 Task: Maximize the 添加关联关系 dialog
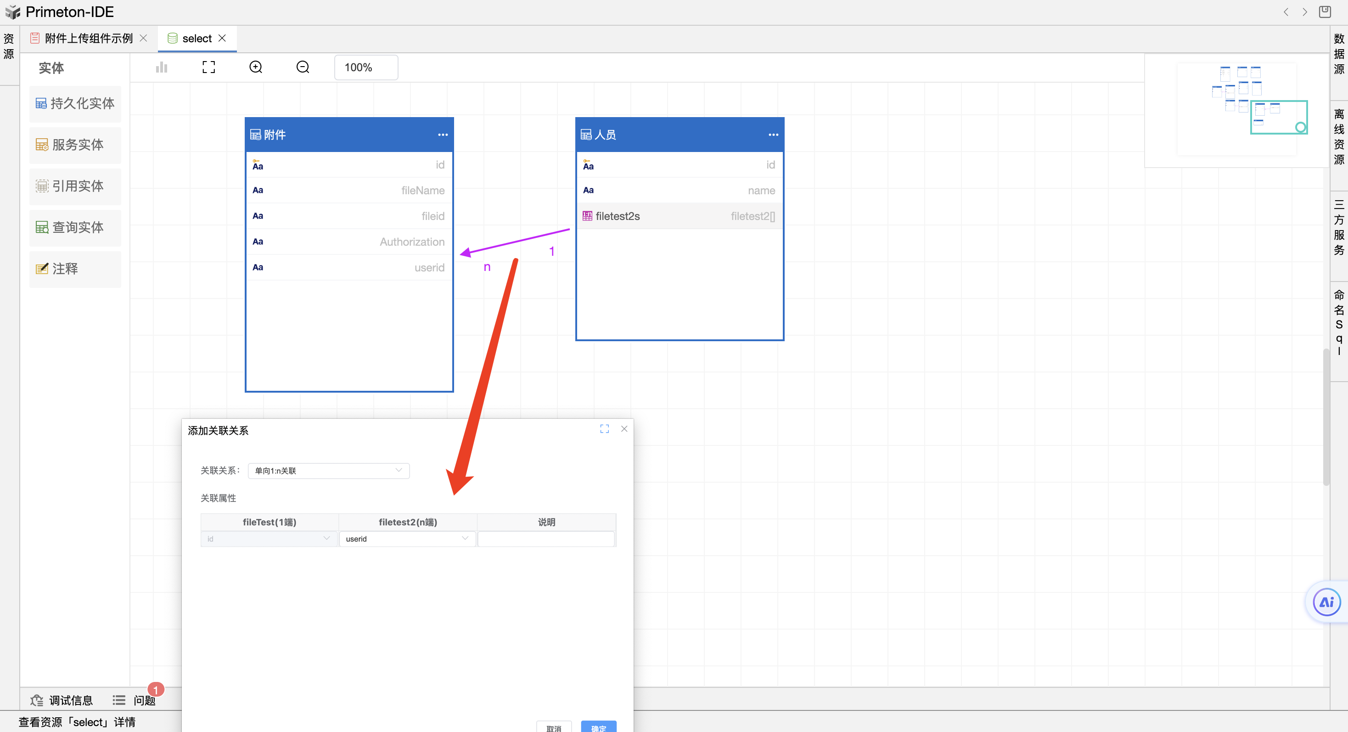pyautogui.click(x=604, y=428)
